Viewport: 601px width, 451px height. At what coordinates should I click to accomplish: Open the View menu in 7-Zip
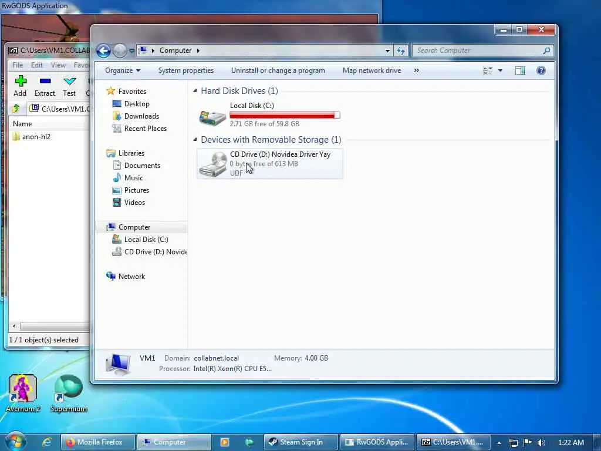pos(58,65)
